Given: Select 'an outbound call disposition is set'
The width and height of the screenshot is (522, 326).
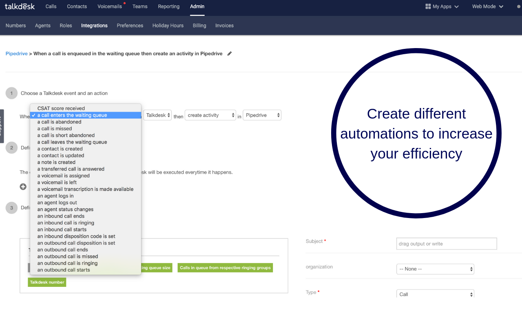Looking at the screenshot, I should coord(86,243).
